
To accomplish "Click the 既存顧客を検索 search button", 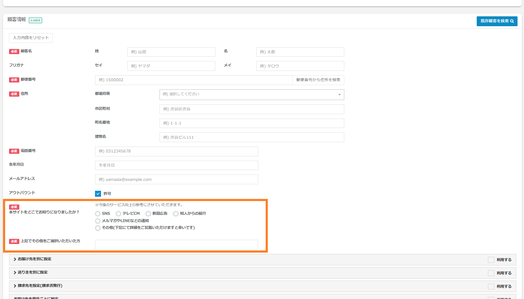I will pyautogui.click(x=496, y=21).
